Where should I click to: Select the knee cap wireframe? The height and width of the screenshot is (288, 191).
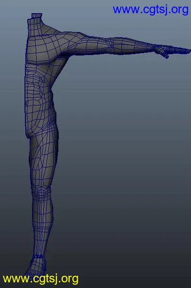[x=41, y=194]
